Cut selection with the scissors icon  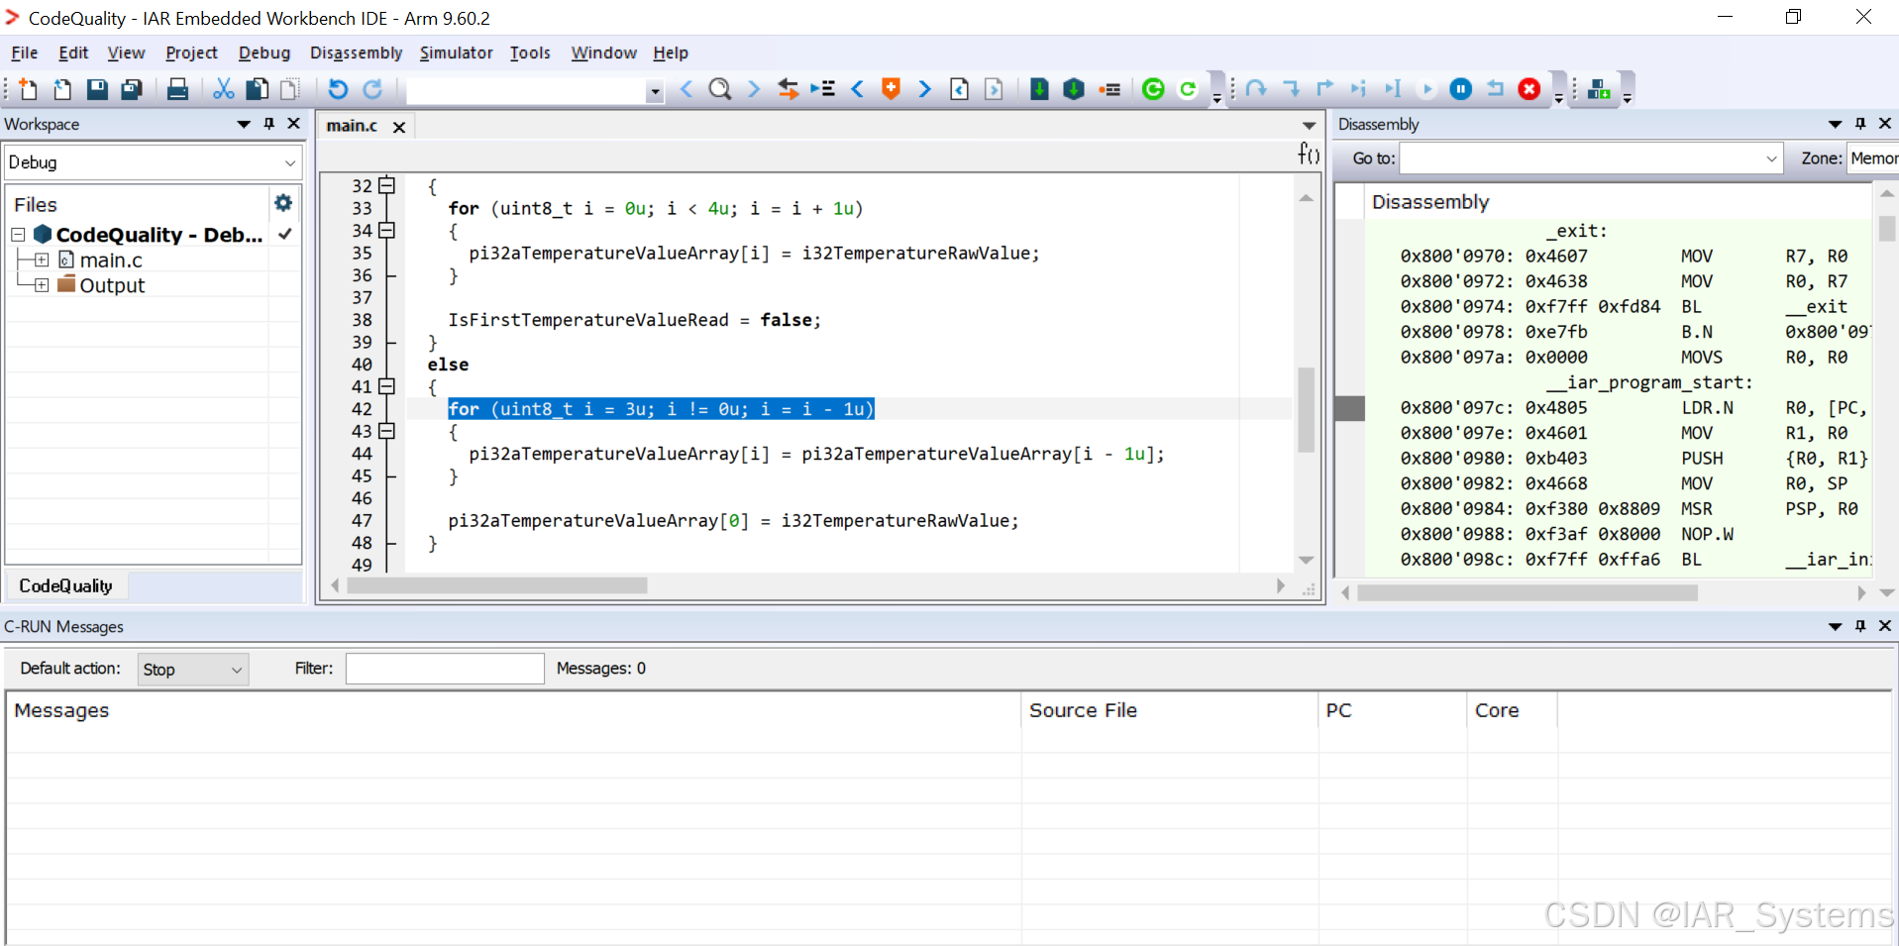tap(224, 89)
